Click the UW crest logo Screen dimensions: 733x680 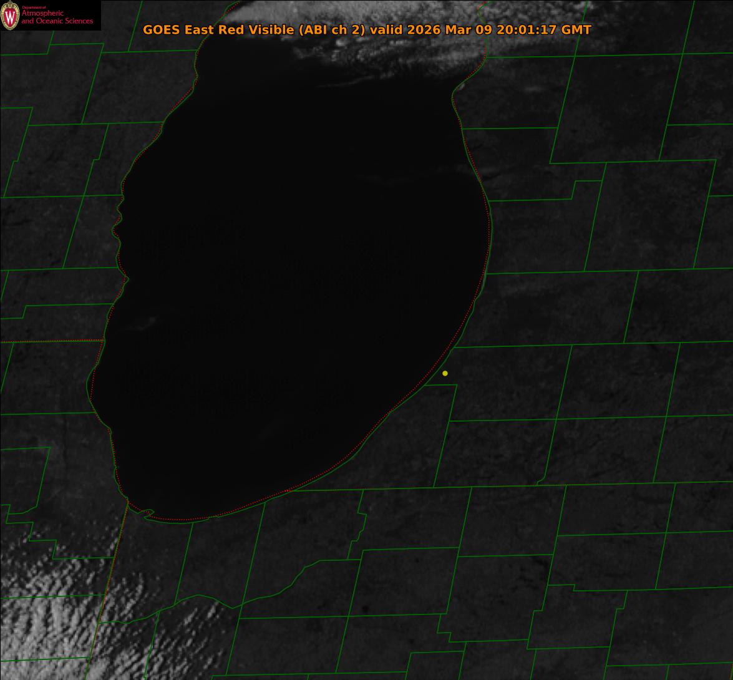(x=10, y=16)
